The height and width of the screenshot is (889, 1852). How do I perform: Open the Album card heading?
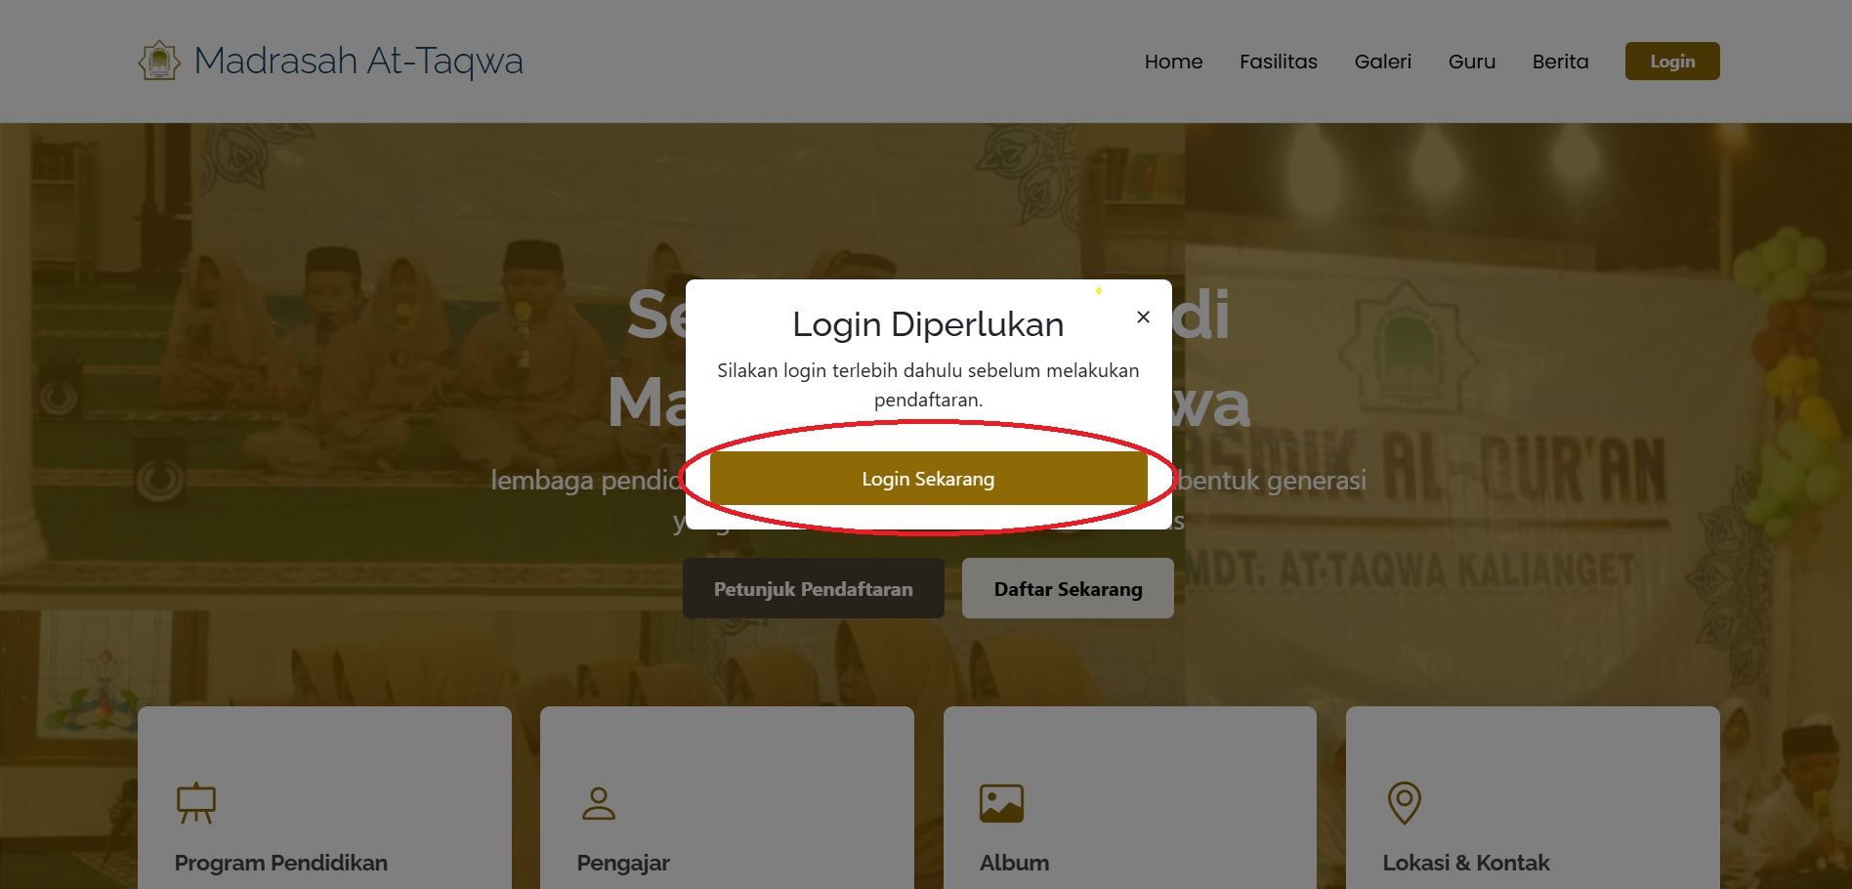coord(1014,863)
